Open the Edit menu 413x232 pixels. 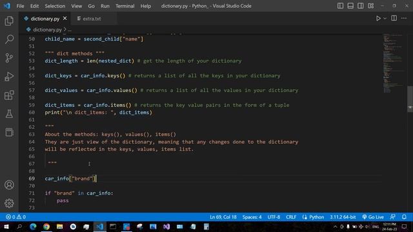(34, 6)
